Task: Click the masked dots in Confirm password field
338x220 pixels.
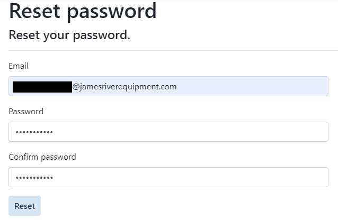Action: [x=34, y=178]
